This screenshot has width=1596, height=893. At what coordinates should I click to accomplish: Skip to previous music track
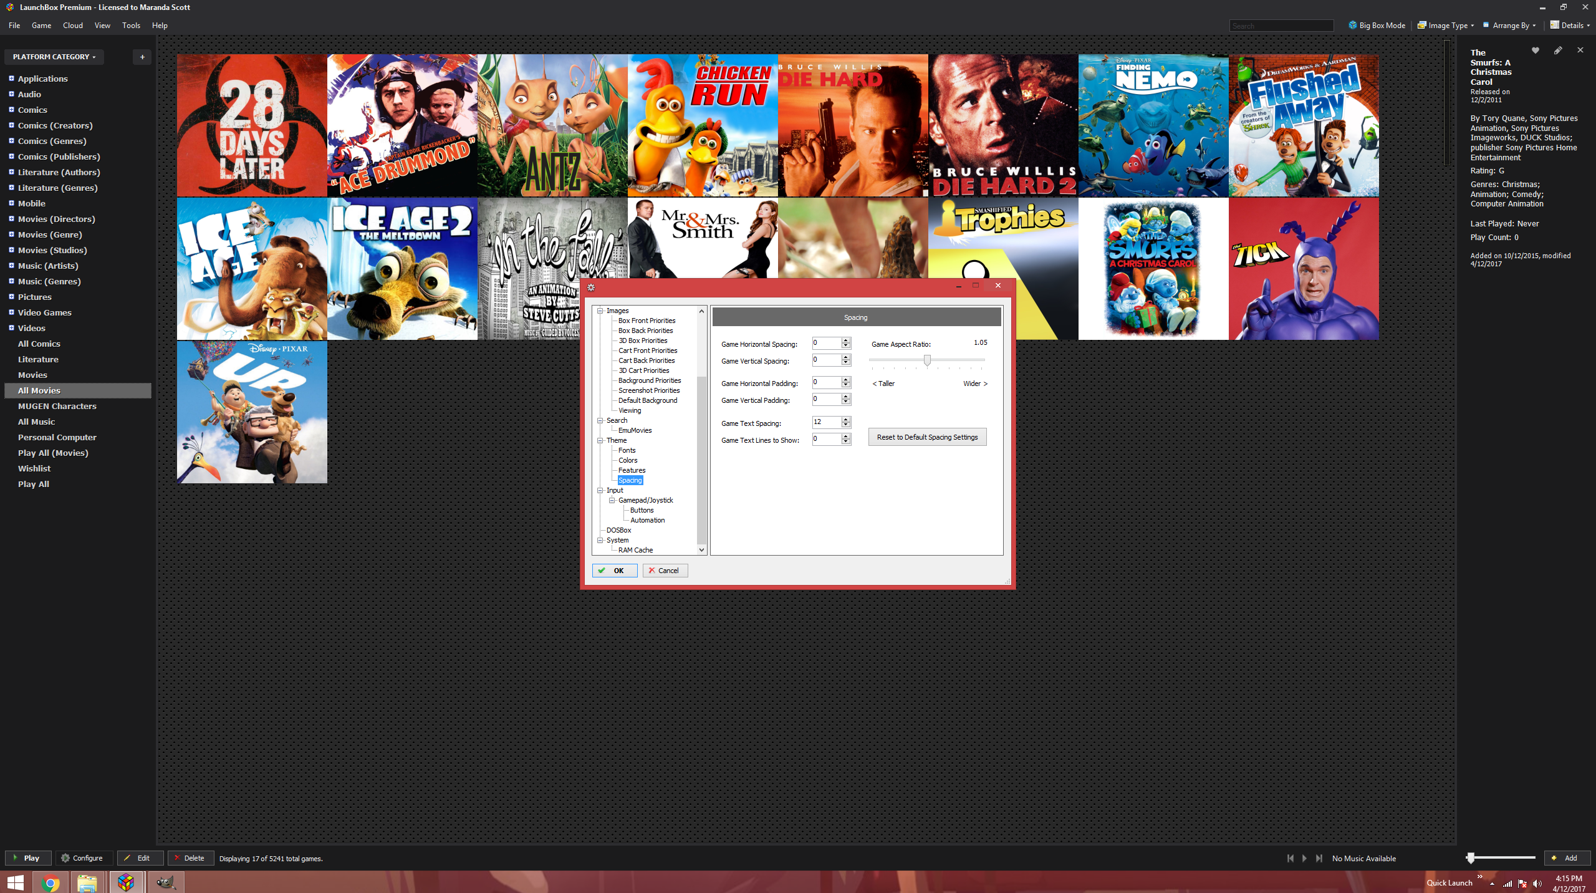(x=1290, y=858)
